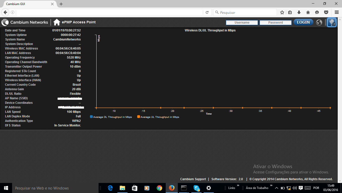The image size is (342, 193).
Task: Open the Action Center notification icon
Action: (301, 188)
